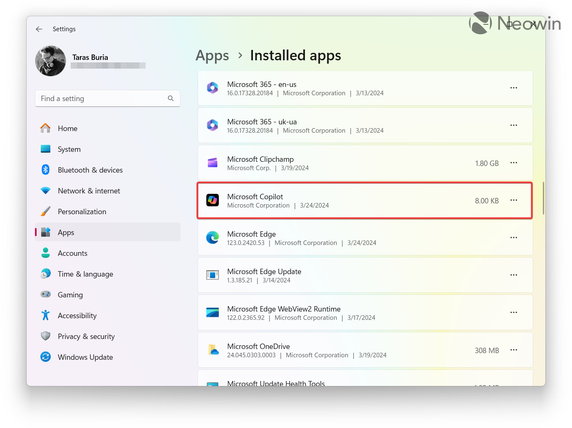
Task: Click the 1.80 GB size value
Action: click(487, 163)
